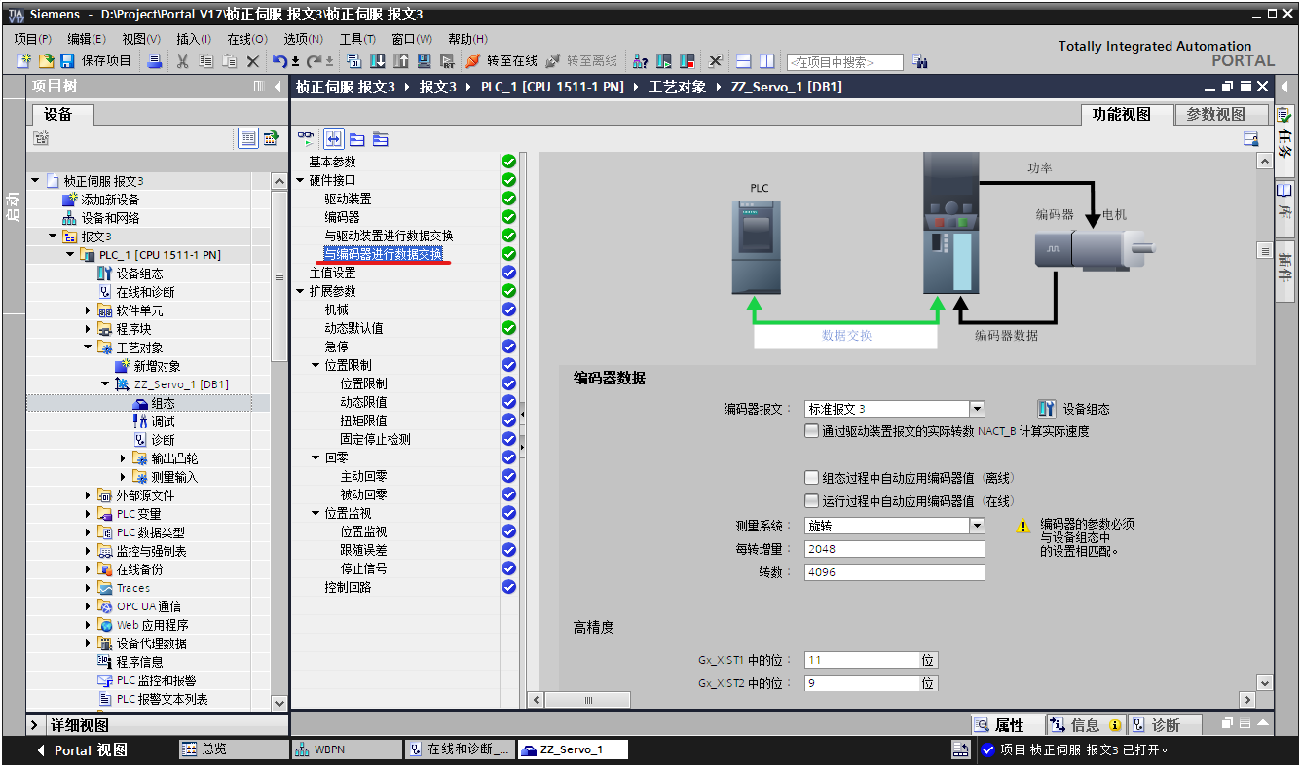Click the 总览 taskbar button
Image resolution: width=1301 pixels, height=767 pixels.
(233, 749)
